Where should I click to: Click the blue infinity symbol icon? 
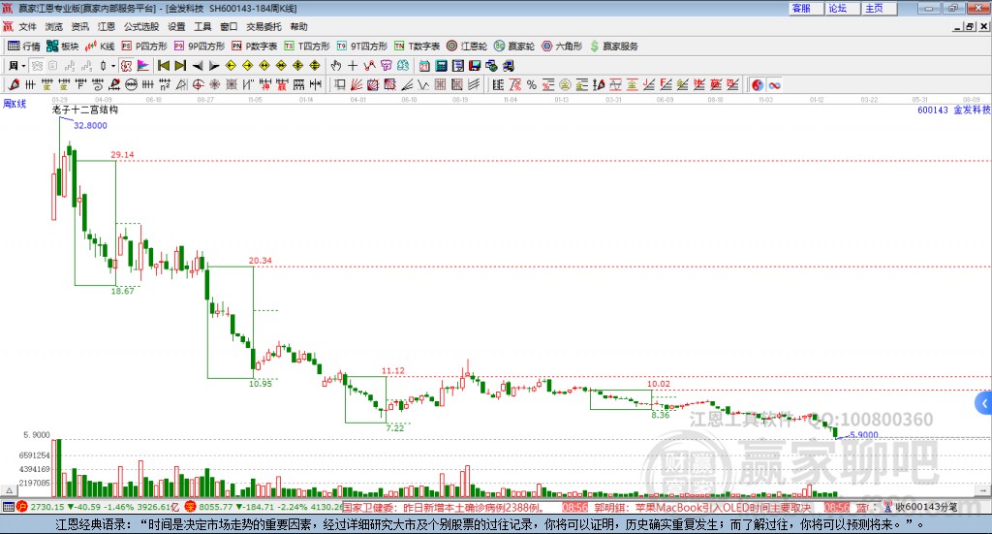[774, 84]
